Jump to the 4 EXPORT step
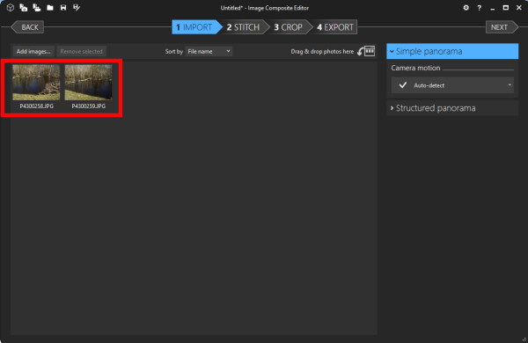 [335, 27]
